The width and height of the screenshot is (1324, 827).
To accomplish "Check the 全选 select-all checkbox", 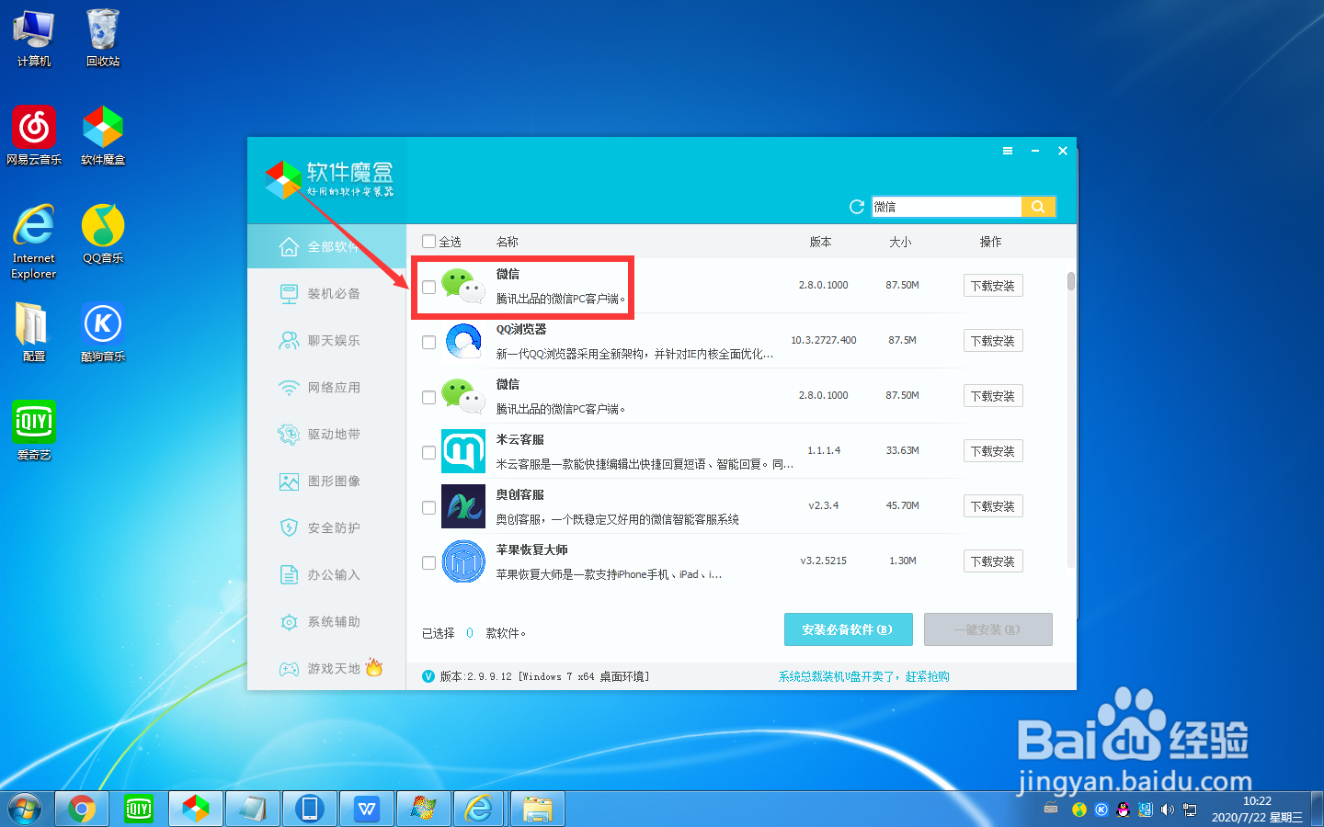I will [x=428, y=241].
